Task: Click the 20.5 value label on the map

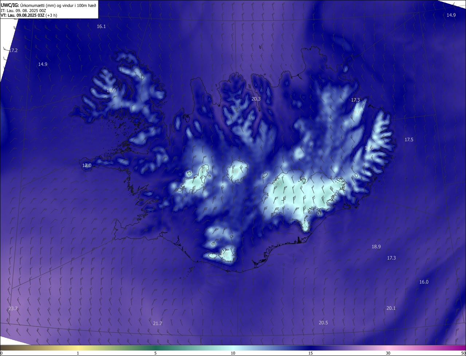Action: tap(323, 323)
